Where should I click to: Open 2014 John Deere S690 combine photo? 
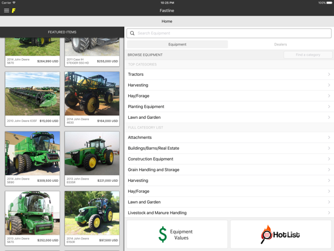pos(33,153)
